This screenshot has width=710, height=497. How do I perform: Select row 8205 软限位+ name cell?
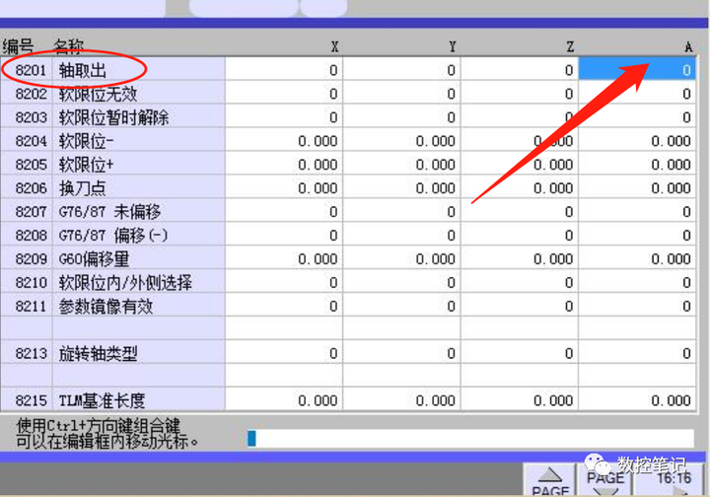coord(139,165)
